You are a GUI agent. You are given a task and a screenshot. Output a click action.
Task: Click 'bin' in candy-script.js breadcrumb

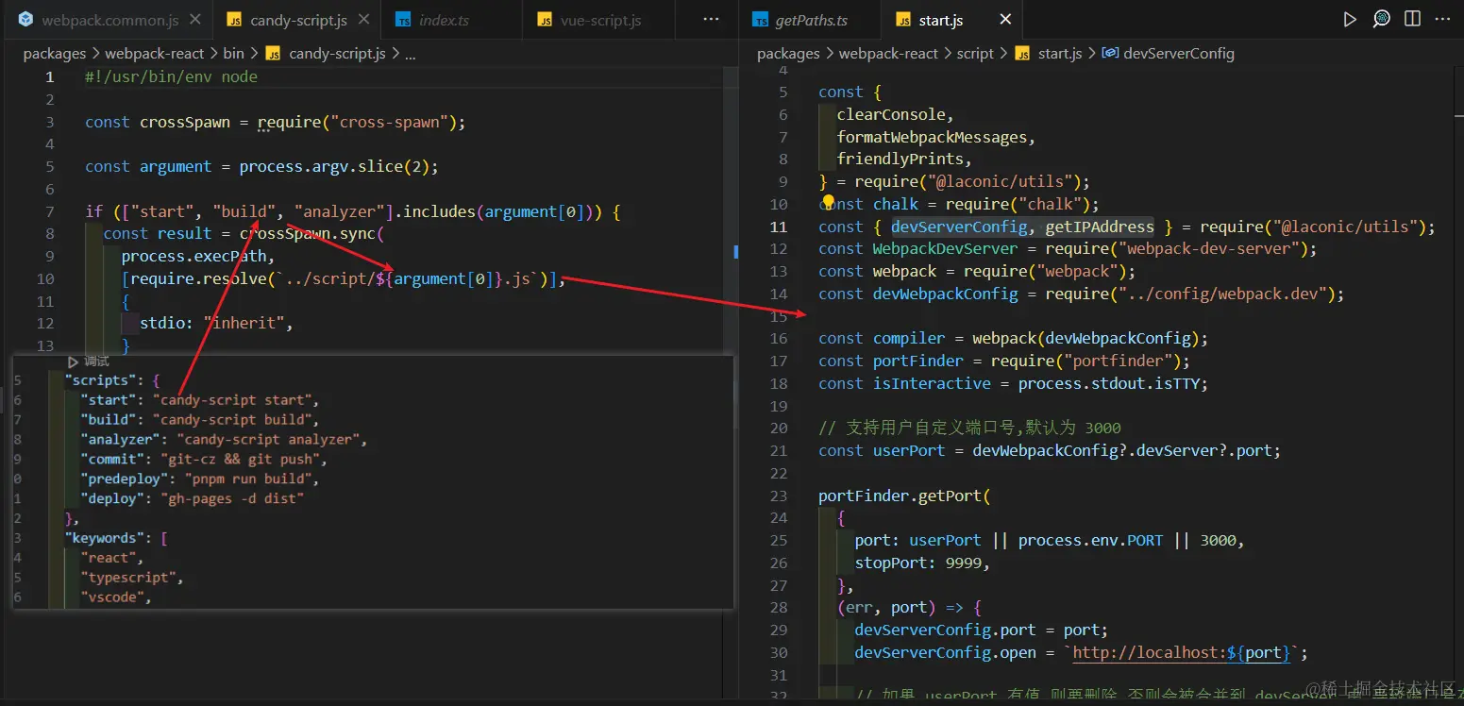233,54
